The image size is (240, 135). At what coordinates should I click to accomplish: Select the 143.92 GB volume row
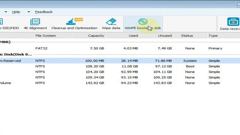(x=120, y=83)
